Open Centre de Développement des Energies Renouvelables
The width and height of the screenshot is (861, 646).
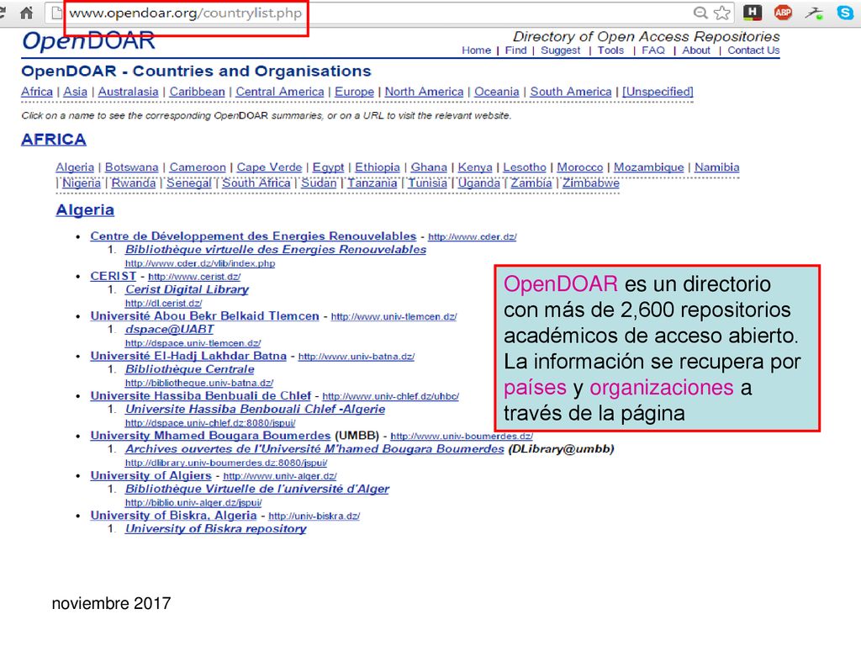pyautogui.click(x=253, y=236)
